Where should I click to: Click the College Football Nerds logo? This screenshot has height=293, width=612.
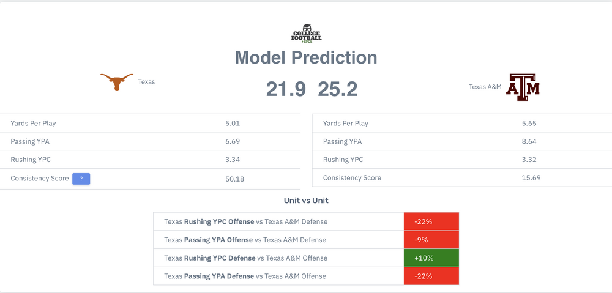click(x=306, y=32)
